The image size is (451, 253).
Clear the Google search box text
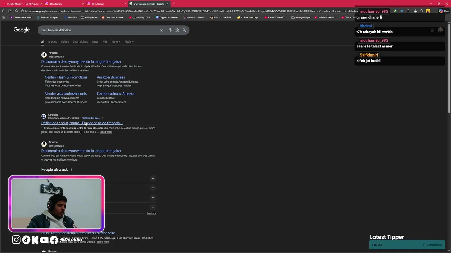[x=161, y=30]
